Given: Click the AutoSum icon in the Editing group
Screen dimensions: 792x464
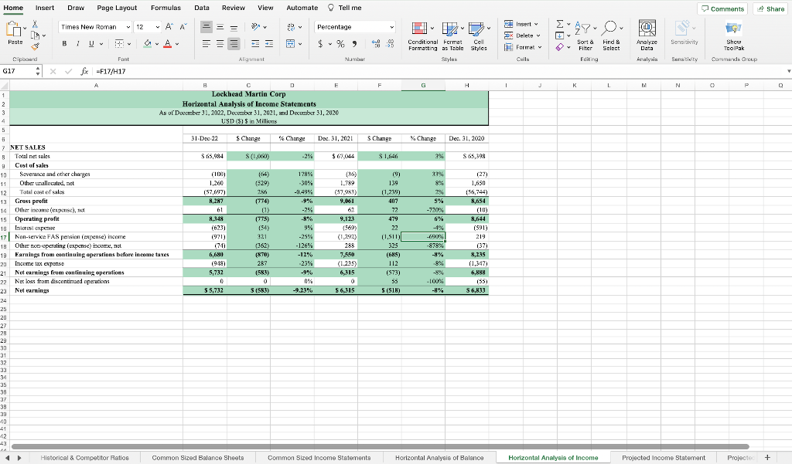Looking at the screenshot, I should click(x=560, y=24).
